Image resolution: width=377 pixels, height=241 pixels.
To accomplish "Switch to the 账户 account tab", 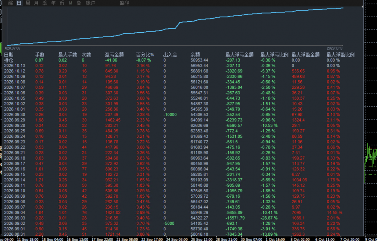I will click(x=91, y=3).
